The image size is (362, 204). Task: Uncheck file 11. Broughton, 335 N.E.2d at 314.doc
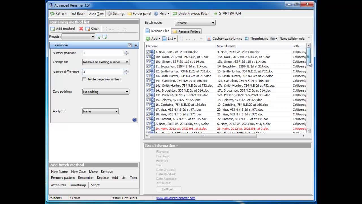[148, 66]
